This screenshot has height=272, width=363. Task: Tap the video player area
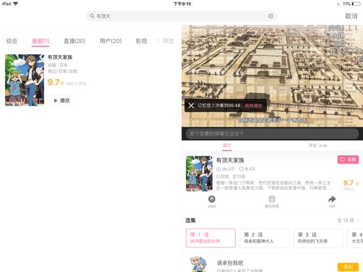tap(272, 76)
